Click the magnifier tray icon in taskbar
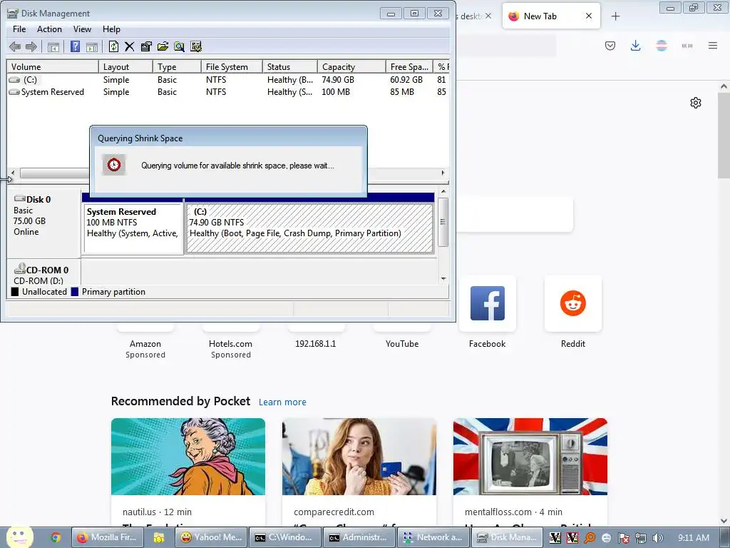 [x=590, y=538]
